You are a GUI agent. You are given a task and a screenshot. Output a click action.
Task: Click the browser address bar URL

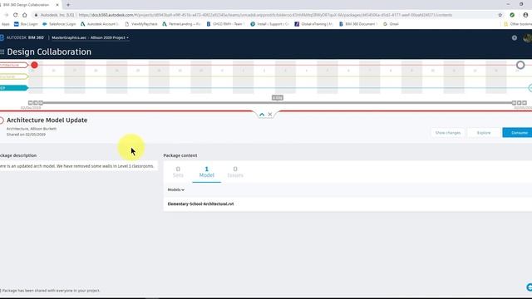click(265, 15)
